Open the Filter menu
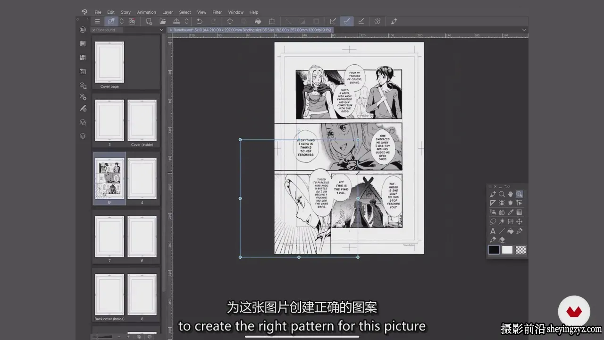Image resolution: width=604 pixels, height=340 pixels. (x=217, y=12)
